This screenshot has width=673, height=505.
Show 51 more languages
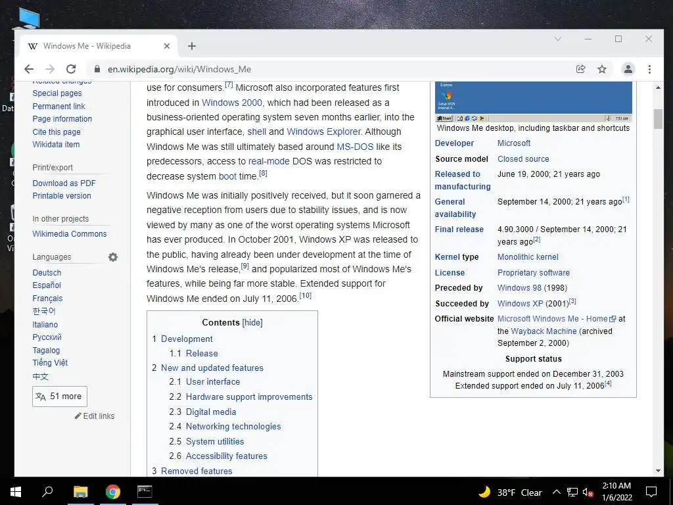pos(60,397)
